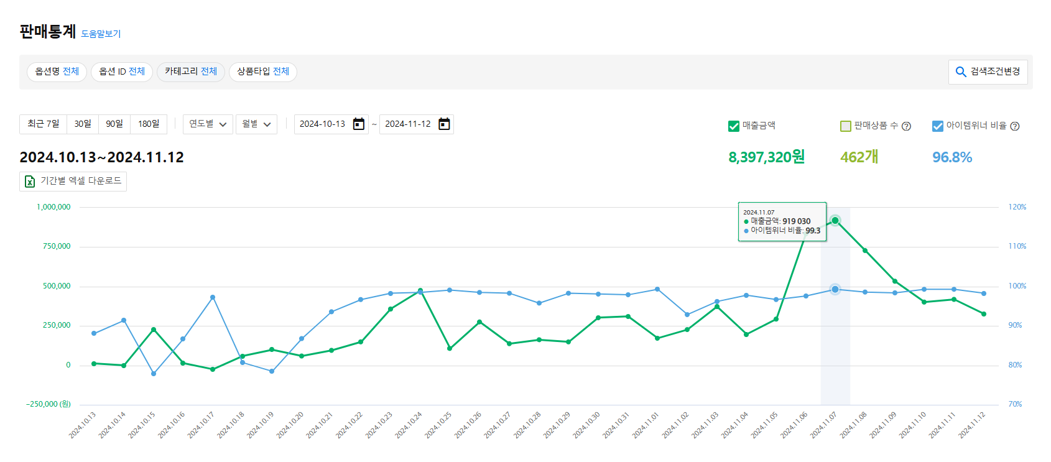Click the 2024-10-13 start date field
The width and height of the screenshot is (1051, 462).
[322, 124]
